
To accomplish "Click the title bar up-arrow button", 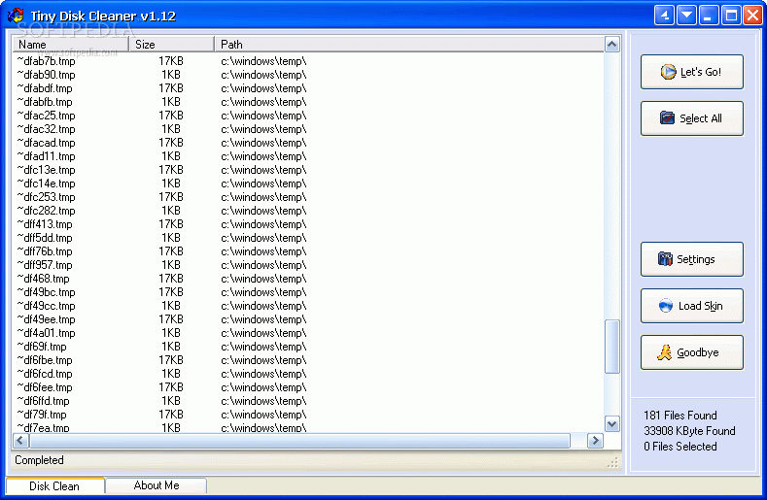I will click(x=664, y=16).
